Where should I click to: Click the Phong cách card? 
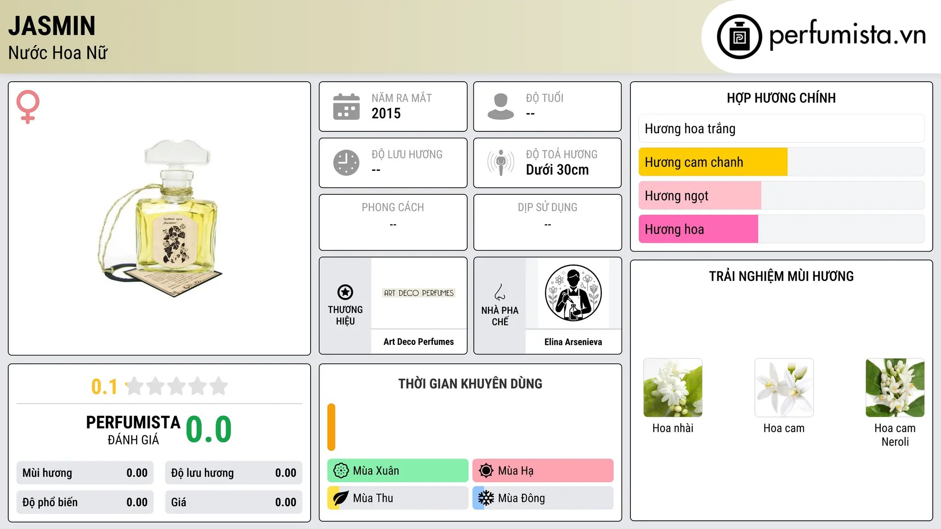click(393, 222)
